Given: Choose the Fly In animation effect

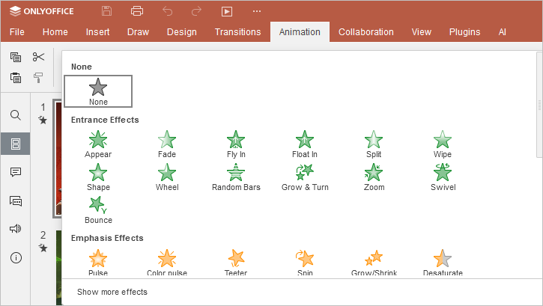Looking at the screenshot, I should (236, 144).
